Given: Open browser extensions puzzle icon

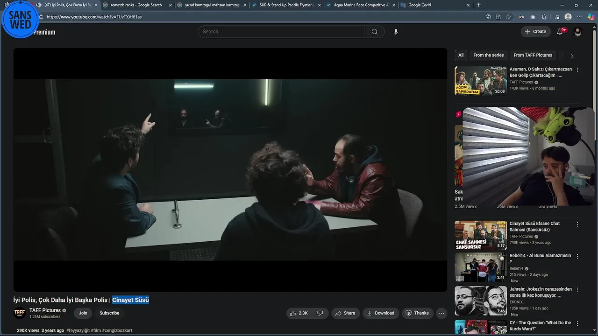Looking at the screenshot, I should tap(544, 17).
